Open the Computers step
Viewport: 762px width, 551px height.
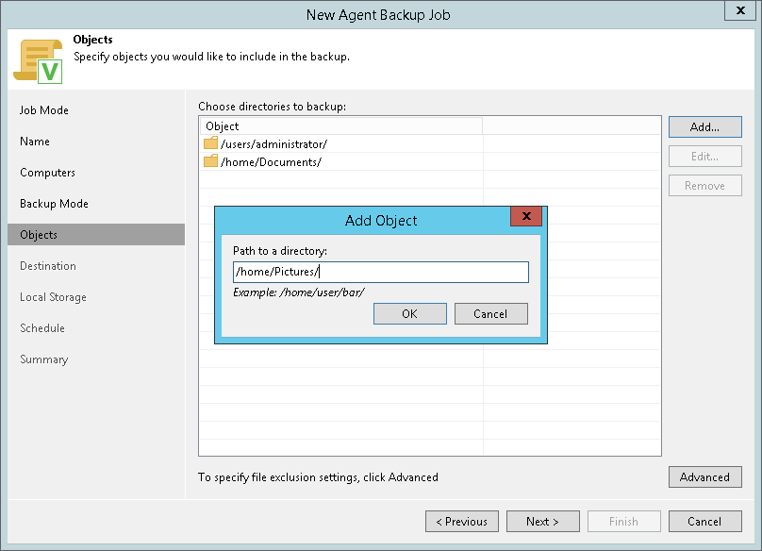tap(47, 173)
